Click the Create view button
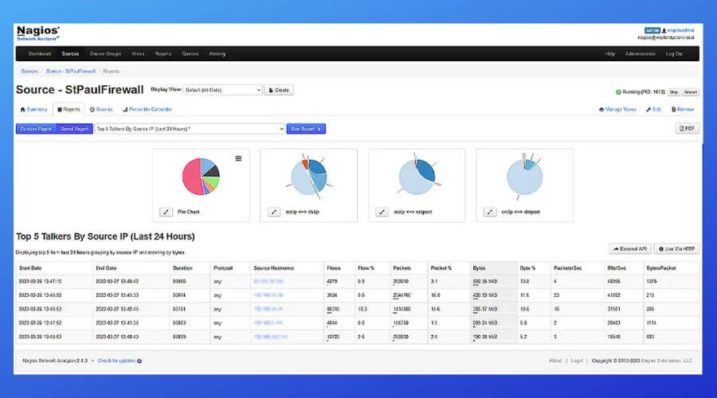This screenshot has width=717, height=398. tap(279, 90)
